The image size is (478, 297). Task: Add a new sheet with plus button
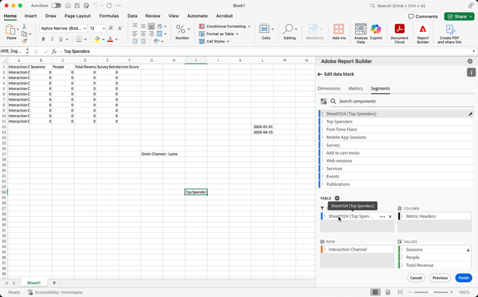(54, 283)
